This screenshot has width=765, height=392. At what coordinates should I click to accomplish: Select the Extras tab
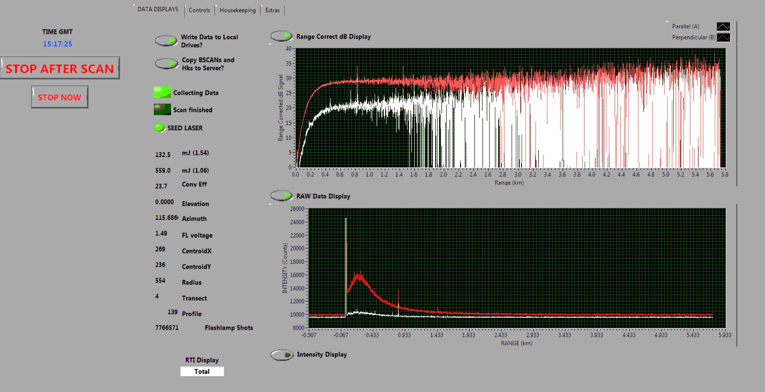(x=272, y=10)
